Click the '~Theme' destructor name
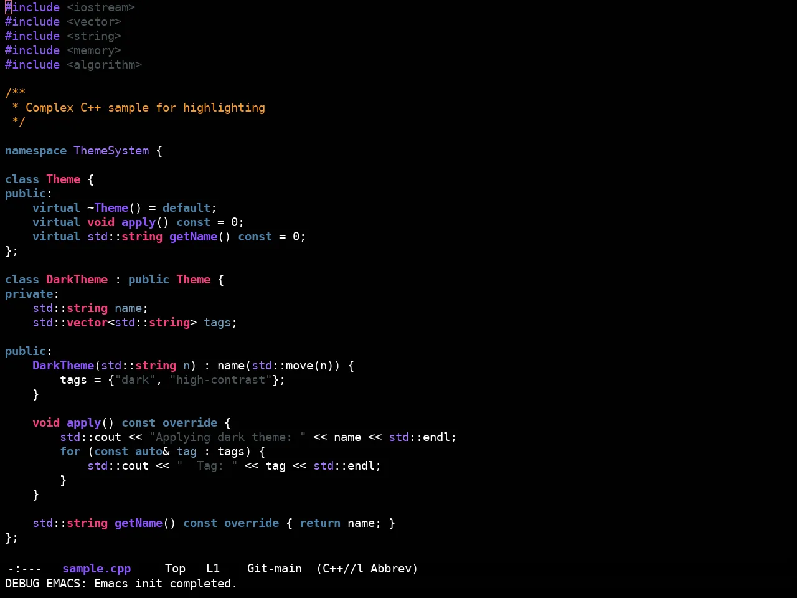The width and height of the screenshot is (797, 598). 108,208
